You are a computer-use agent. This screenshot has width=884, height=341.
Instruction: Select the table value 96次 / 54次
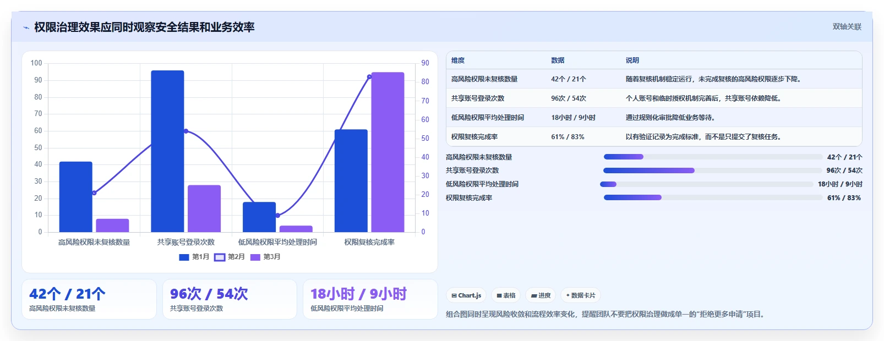coord(569,98)
